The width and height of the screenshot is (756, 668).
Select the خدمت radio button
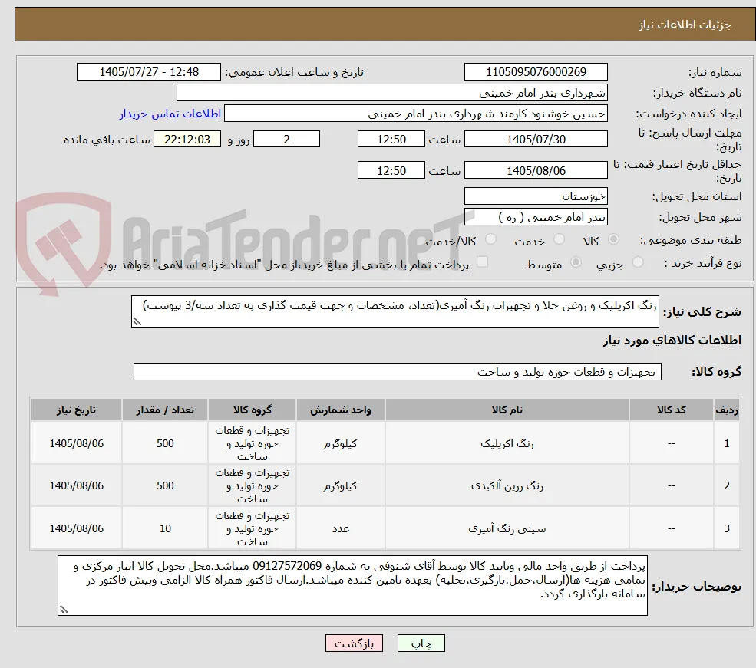tap(559, 239)
